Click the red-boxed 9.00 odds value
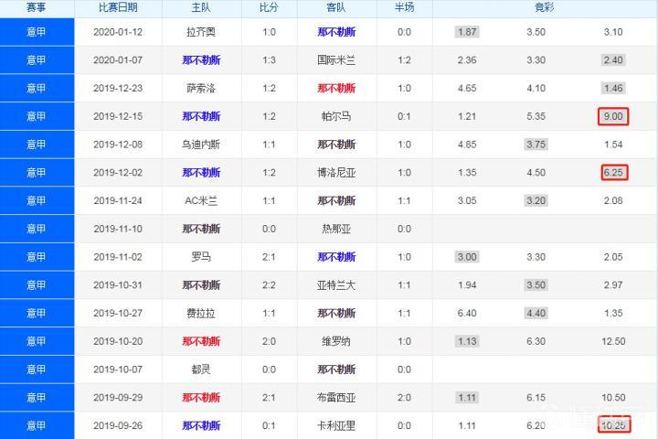Image resolution: width=658 pixels, height=439 pixels. (x=613, y=117)
